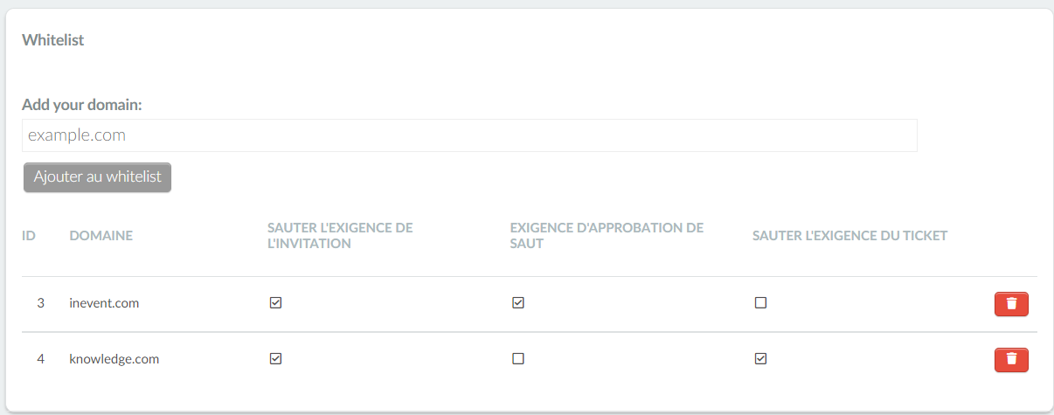Delete the inevent.com whitelist entry
This screenshot has height=415, width=1054.
coord(1011,304)
